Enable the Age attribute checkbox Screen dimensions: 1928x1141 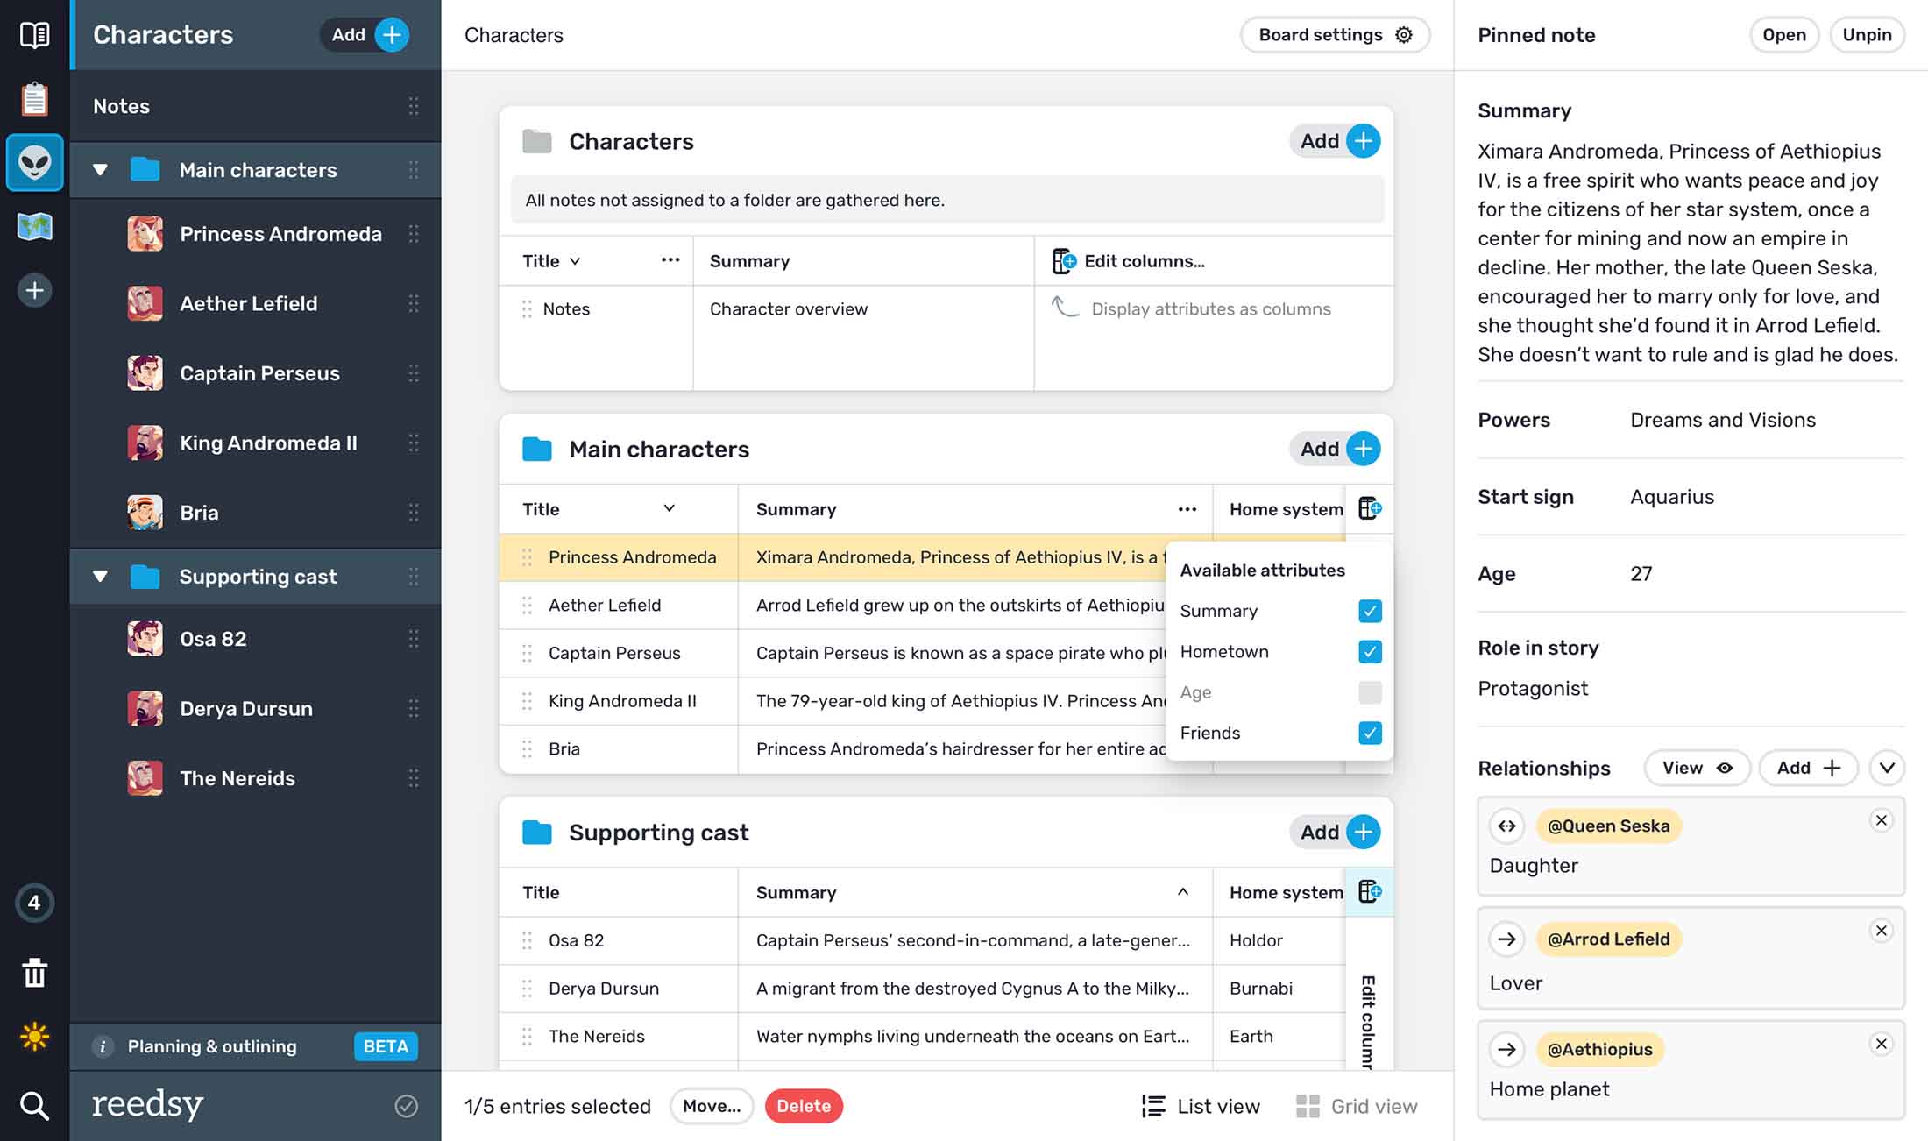coord(1369,692)
